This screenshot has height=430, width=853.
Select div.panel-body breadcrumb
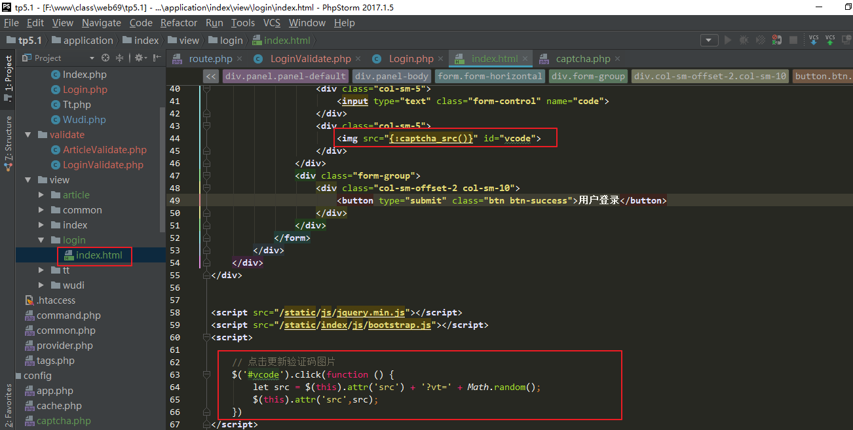[392, 76]
